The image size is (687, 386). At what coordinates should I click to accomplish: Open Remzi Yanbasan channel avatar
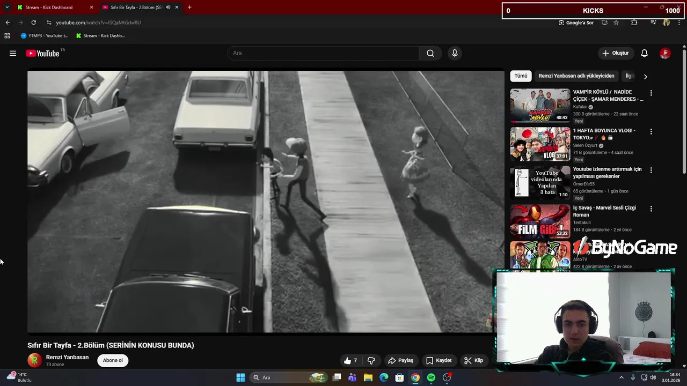[x=34, y=360]
